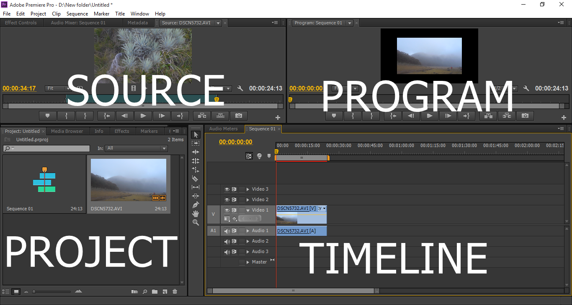This screenshot has width=572, height=305.
Task: Select the DSCN5732.AVI clip thumbnail in Project panel
Action: (128, 180)
